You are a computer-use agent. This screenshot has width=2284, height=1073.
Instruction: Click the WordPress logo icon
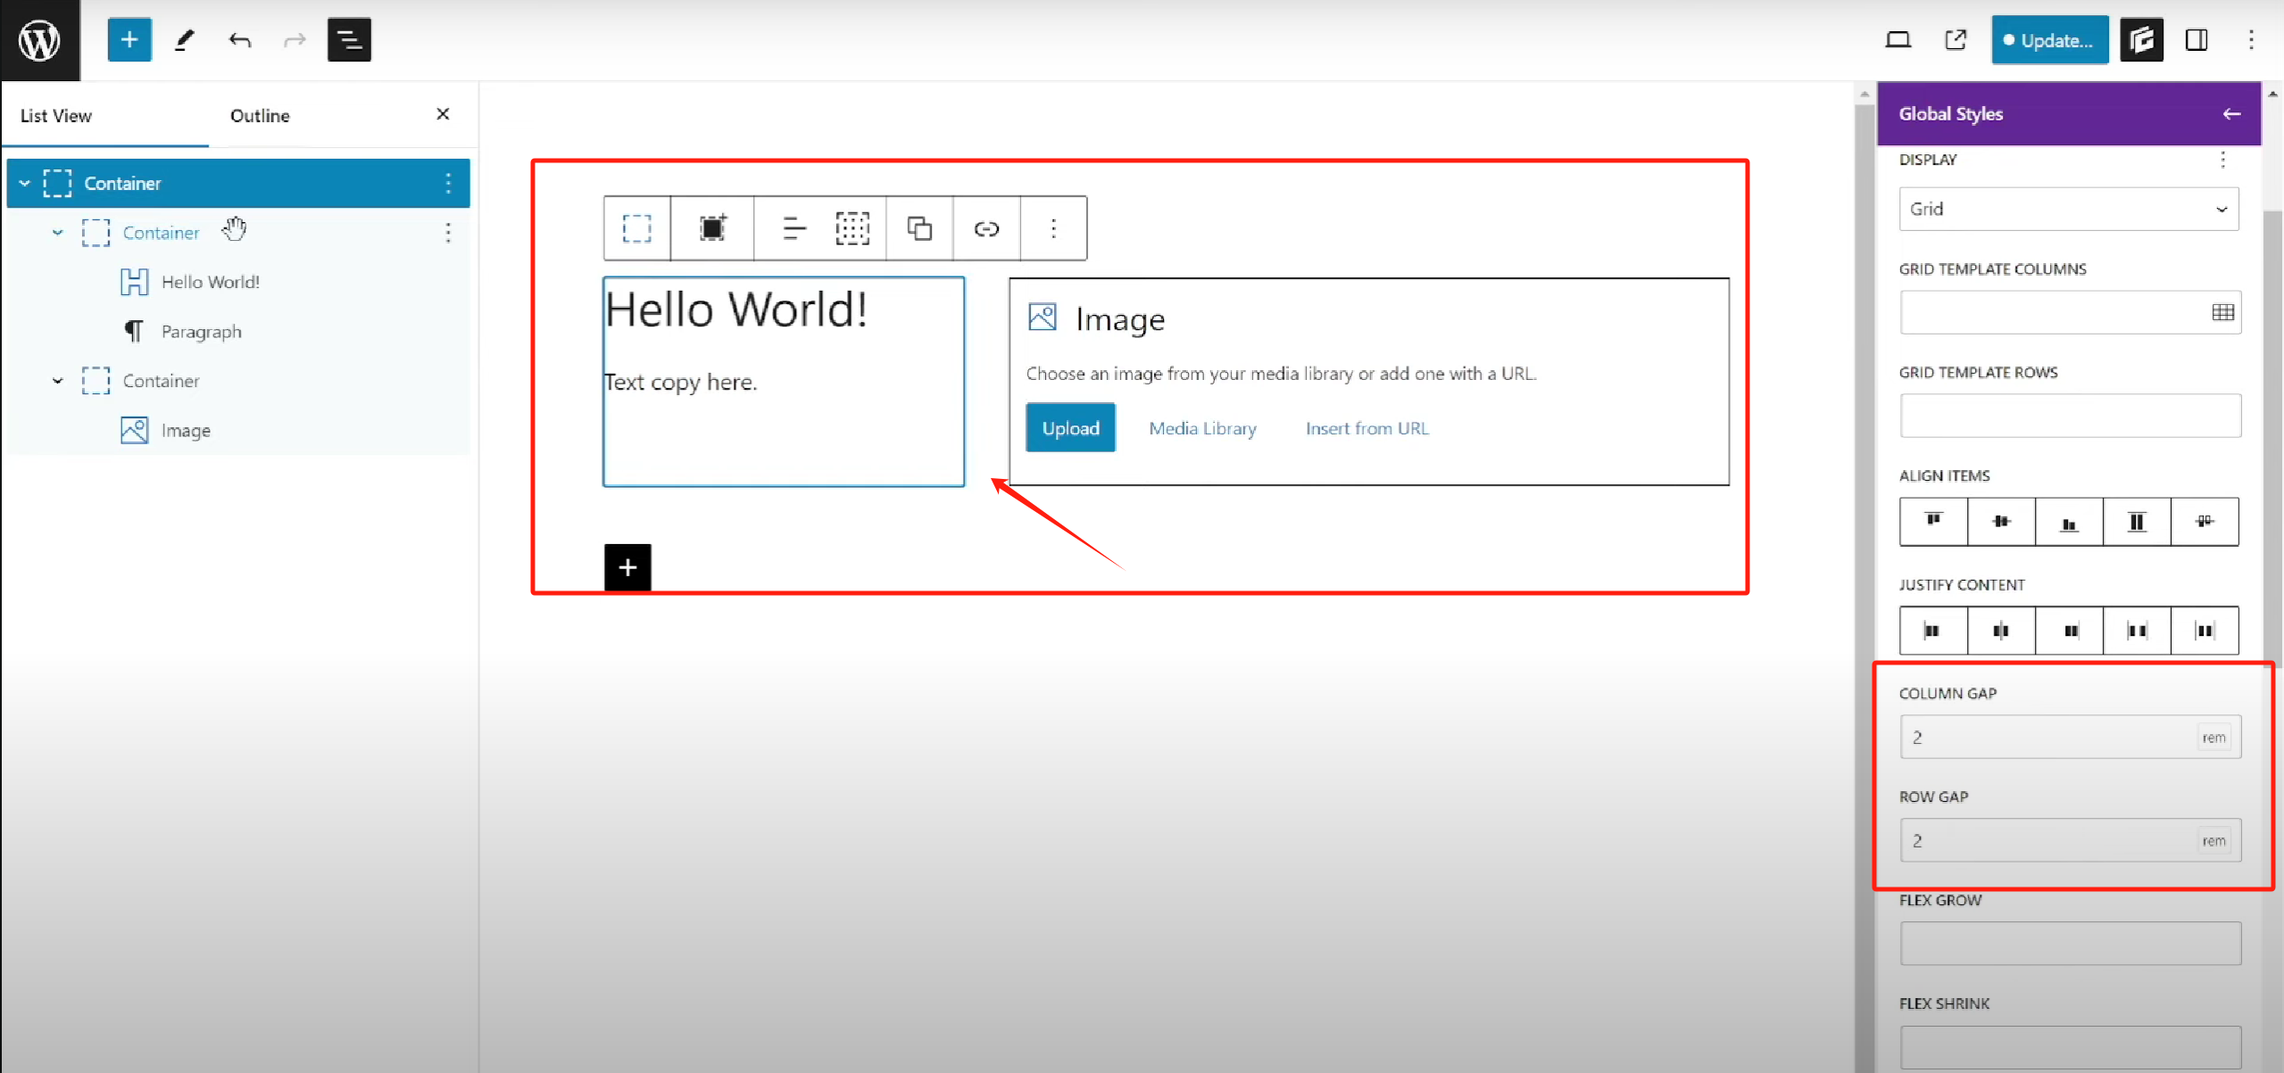(x=39, y=40)
